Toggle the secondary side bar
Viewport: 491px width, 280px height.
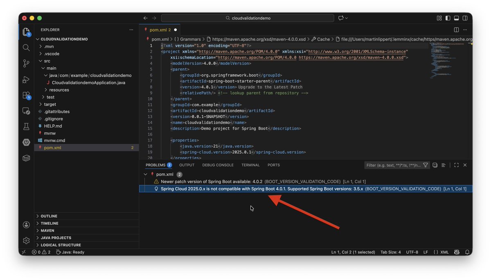pyautogui.click(x=465, y=18)
